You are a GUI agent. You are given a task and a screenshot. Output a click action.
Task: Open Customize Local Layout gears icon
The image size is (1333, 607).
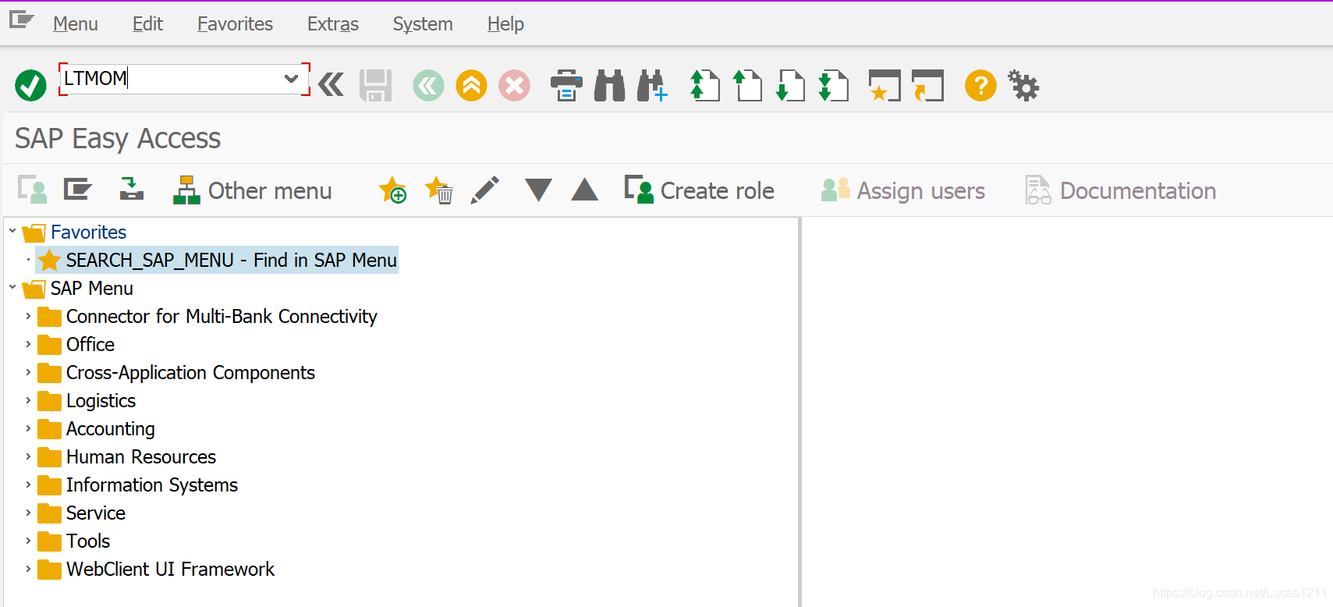(x=1023, y=85)
